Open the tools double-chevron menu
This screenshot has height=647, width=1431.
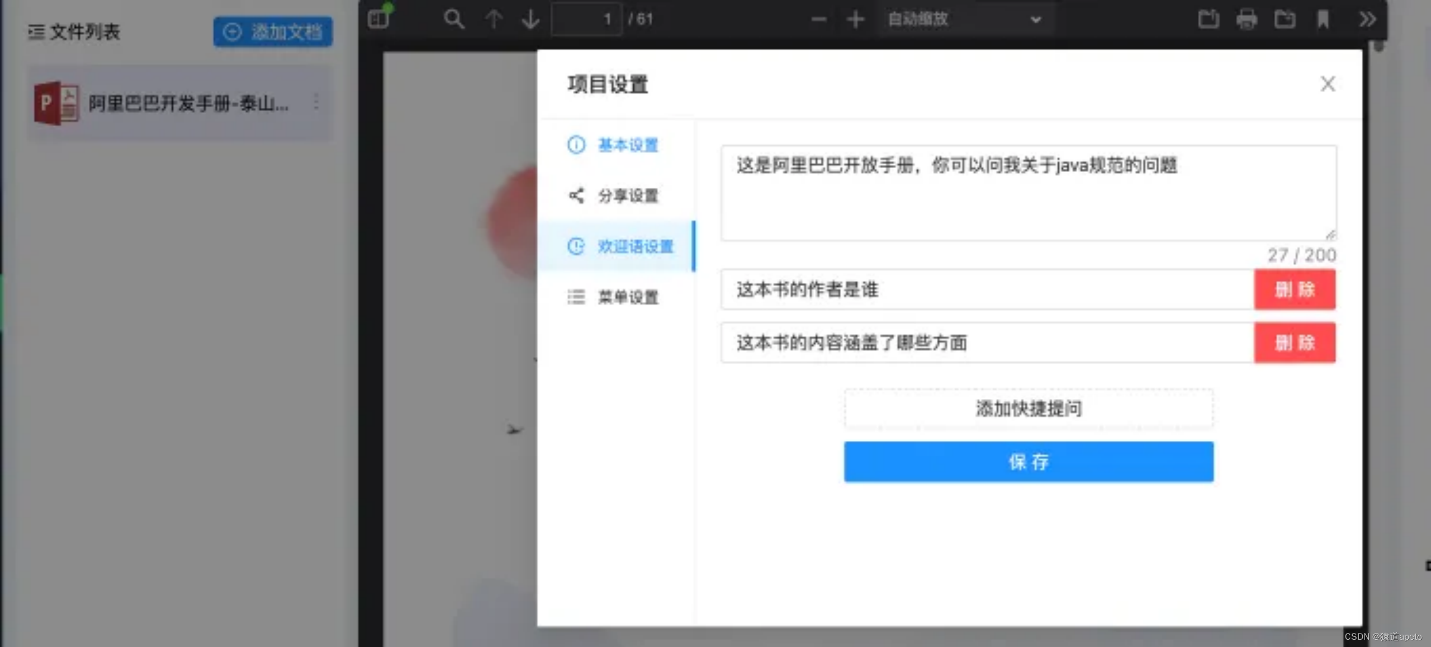[x=1367, y=19]
